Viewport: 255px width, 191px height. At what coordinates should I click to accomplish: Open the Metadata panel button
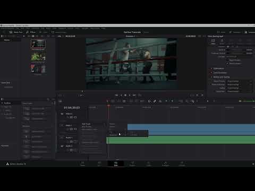pos(235,32)
